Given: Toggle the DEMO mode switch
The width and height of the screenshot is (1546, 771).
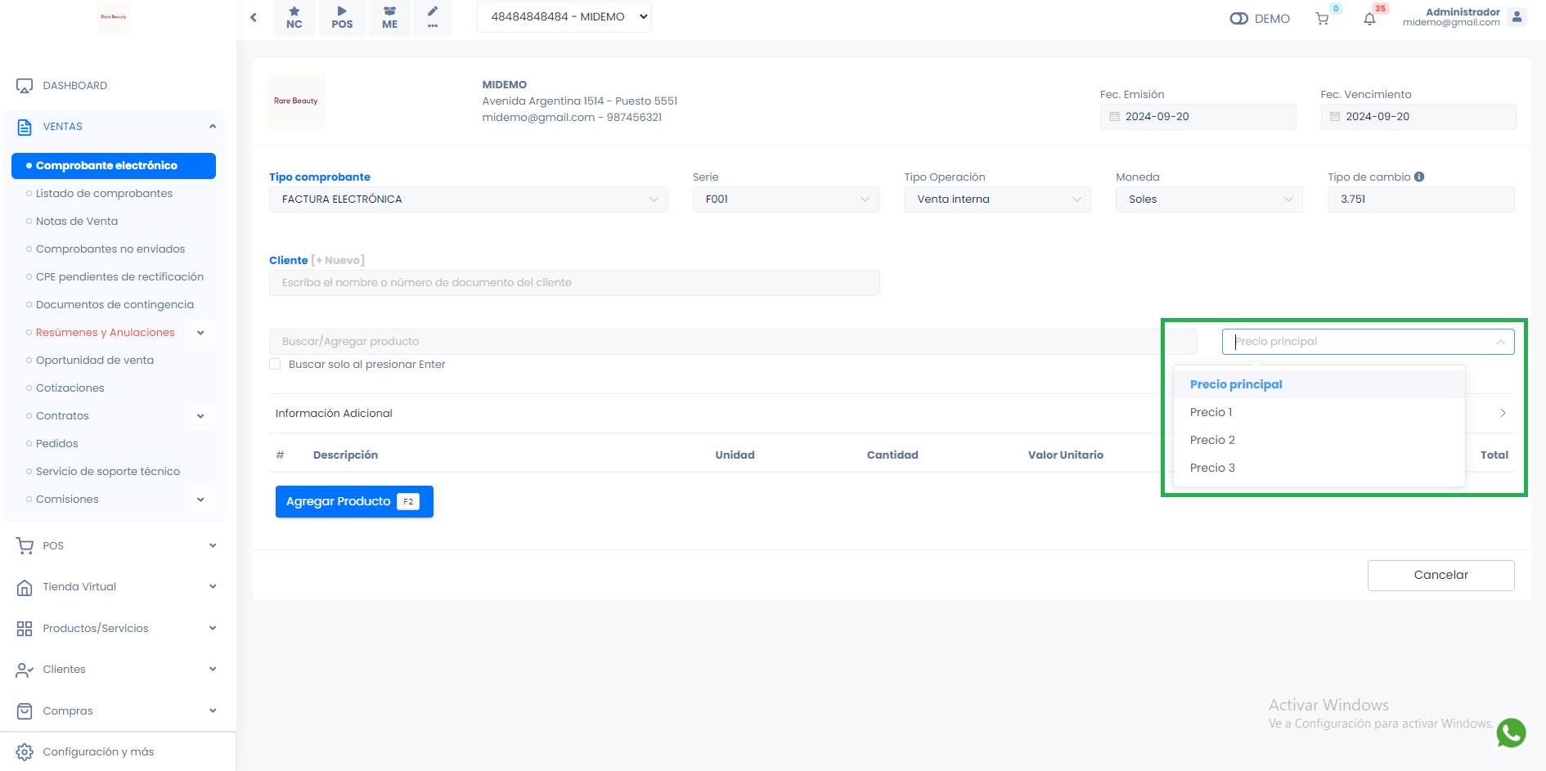Looking at the screenshot, I should click(1238, 19).
